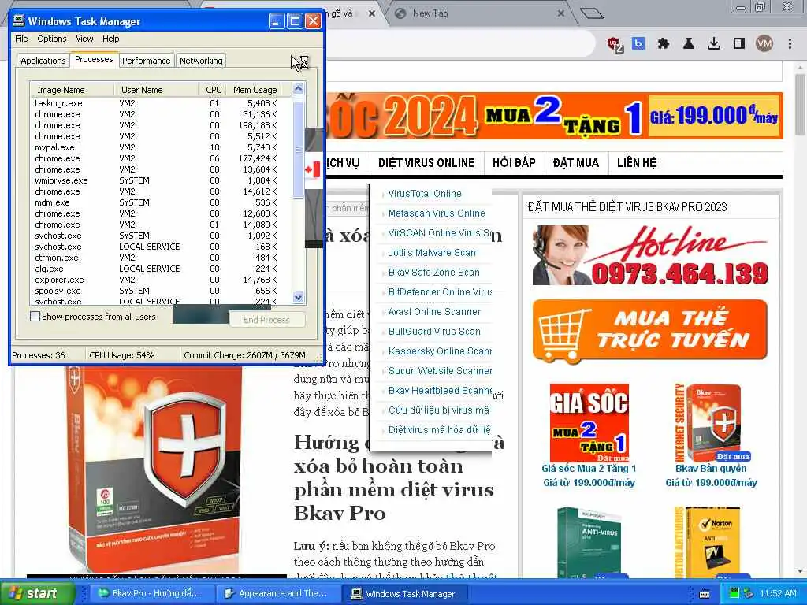
Task: Open the Options menu in Task Manager
Action: pos(51,39)
